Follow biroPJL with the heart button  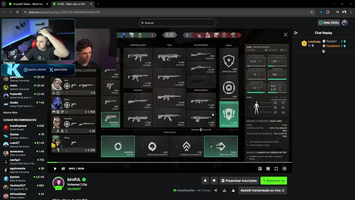(214, 181)
